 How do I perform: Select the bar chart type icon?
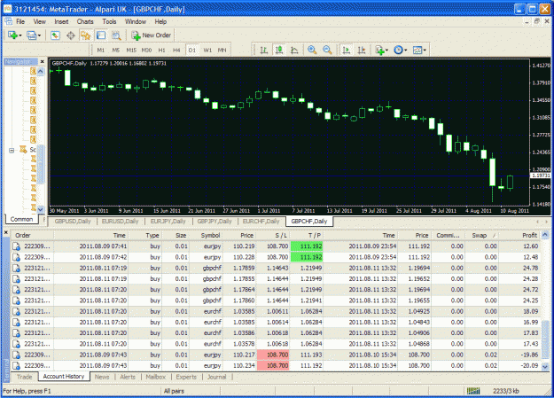tap(263, 51)
